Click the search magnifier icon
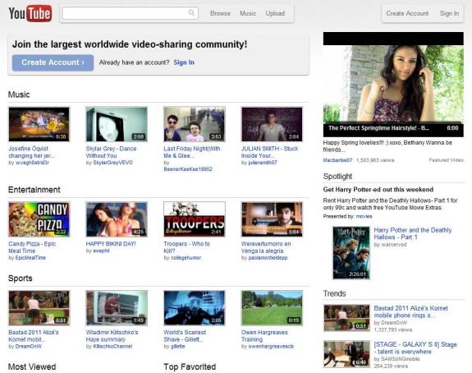The height and width of the screenshot is (373, 472). pyautogui.click(x=191, y=12)
